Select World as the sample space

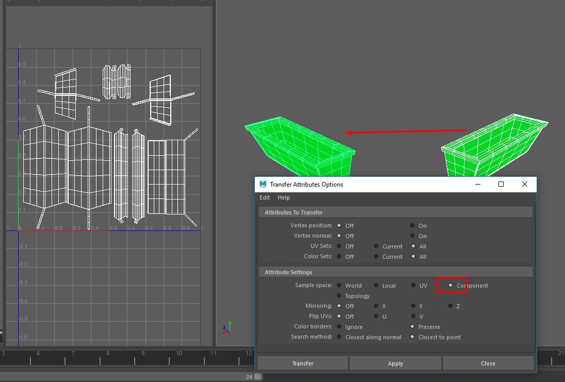point(339,285)
